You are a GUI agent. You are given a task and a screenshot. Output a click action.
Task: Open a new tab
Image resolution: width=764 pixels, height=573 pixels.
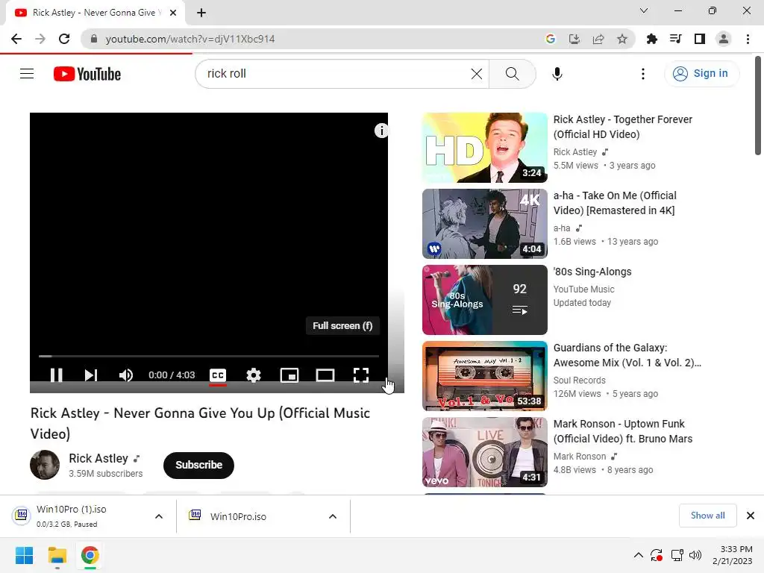tap(201, 13)
